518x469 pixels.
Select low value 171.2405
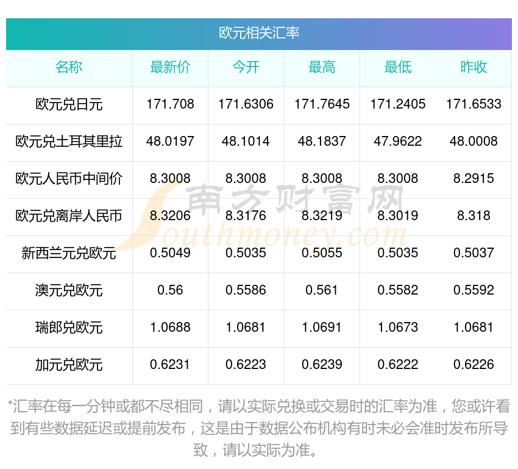tap(398, 104)
